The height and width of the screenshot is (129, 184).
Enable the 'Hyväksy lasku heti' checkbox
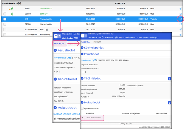tap(82, 108)
